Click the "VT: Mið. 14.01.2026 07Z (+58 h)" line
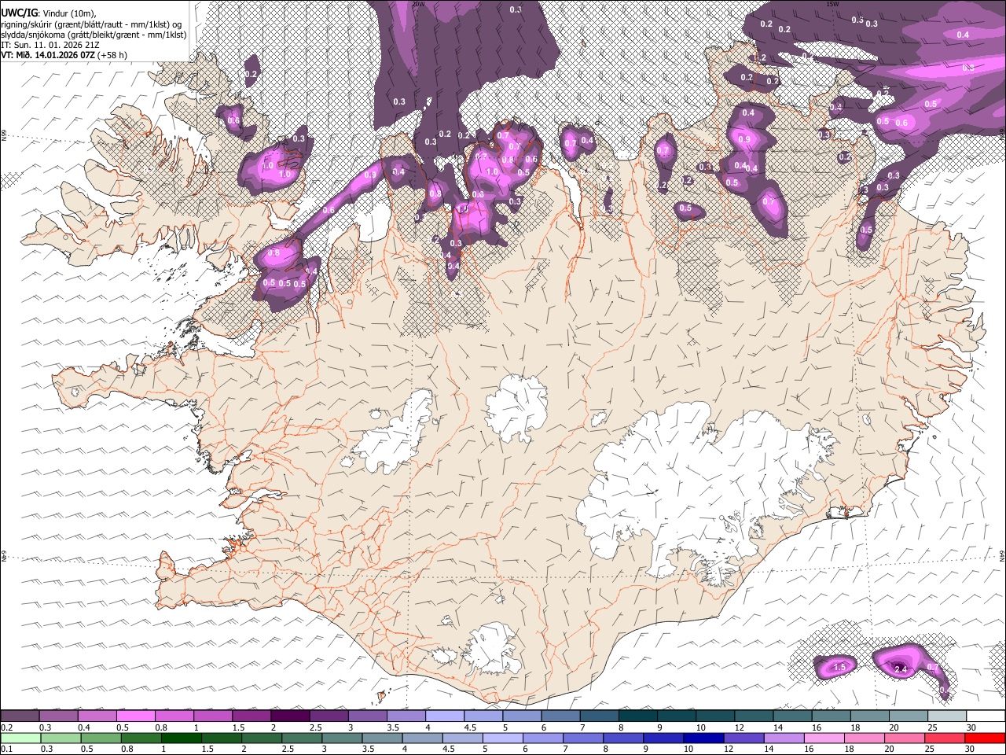 coord(64,55)
